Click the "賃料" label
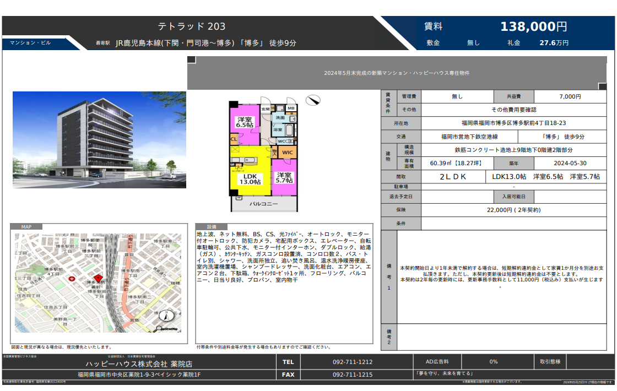617x391 pixels. 433,26
